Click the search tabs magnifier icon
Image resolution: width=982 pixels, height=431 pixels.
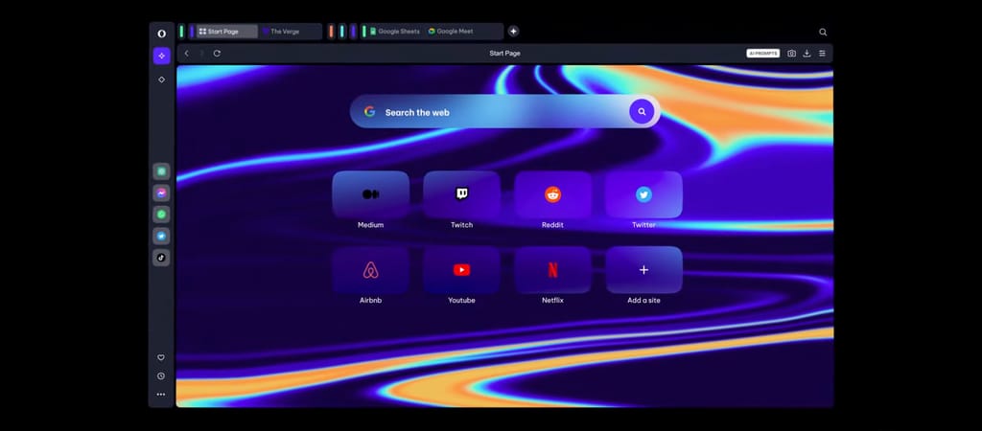coord(823,32)
